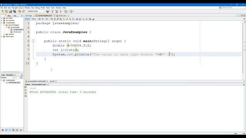246x138 pixels.
Task: Select the Source view button
Action: [x=27, y=19]
